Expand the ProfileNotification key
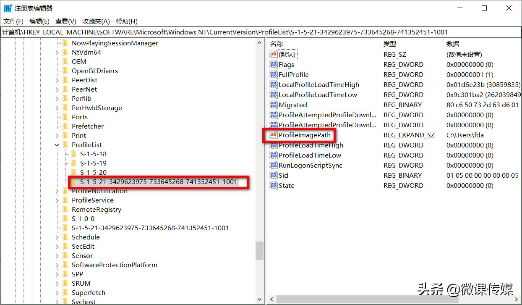This screenshot has height=305, width=522. pos(57,191)
